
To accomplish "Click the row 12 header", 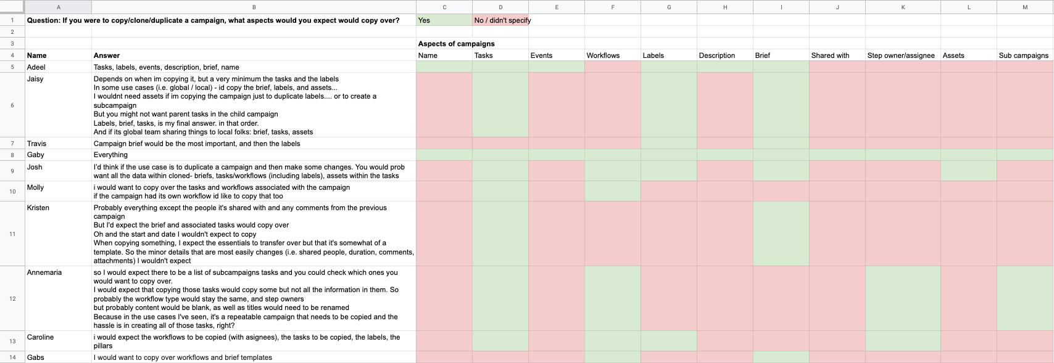I will point(12,299).
